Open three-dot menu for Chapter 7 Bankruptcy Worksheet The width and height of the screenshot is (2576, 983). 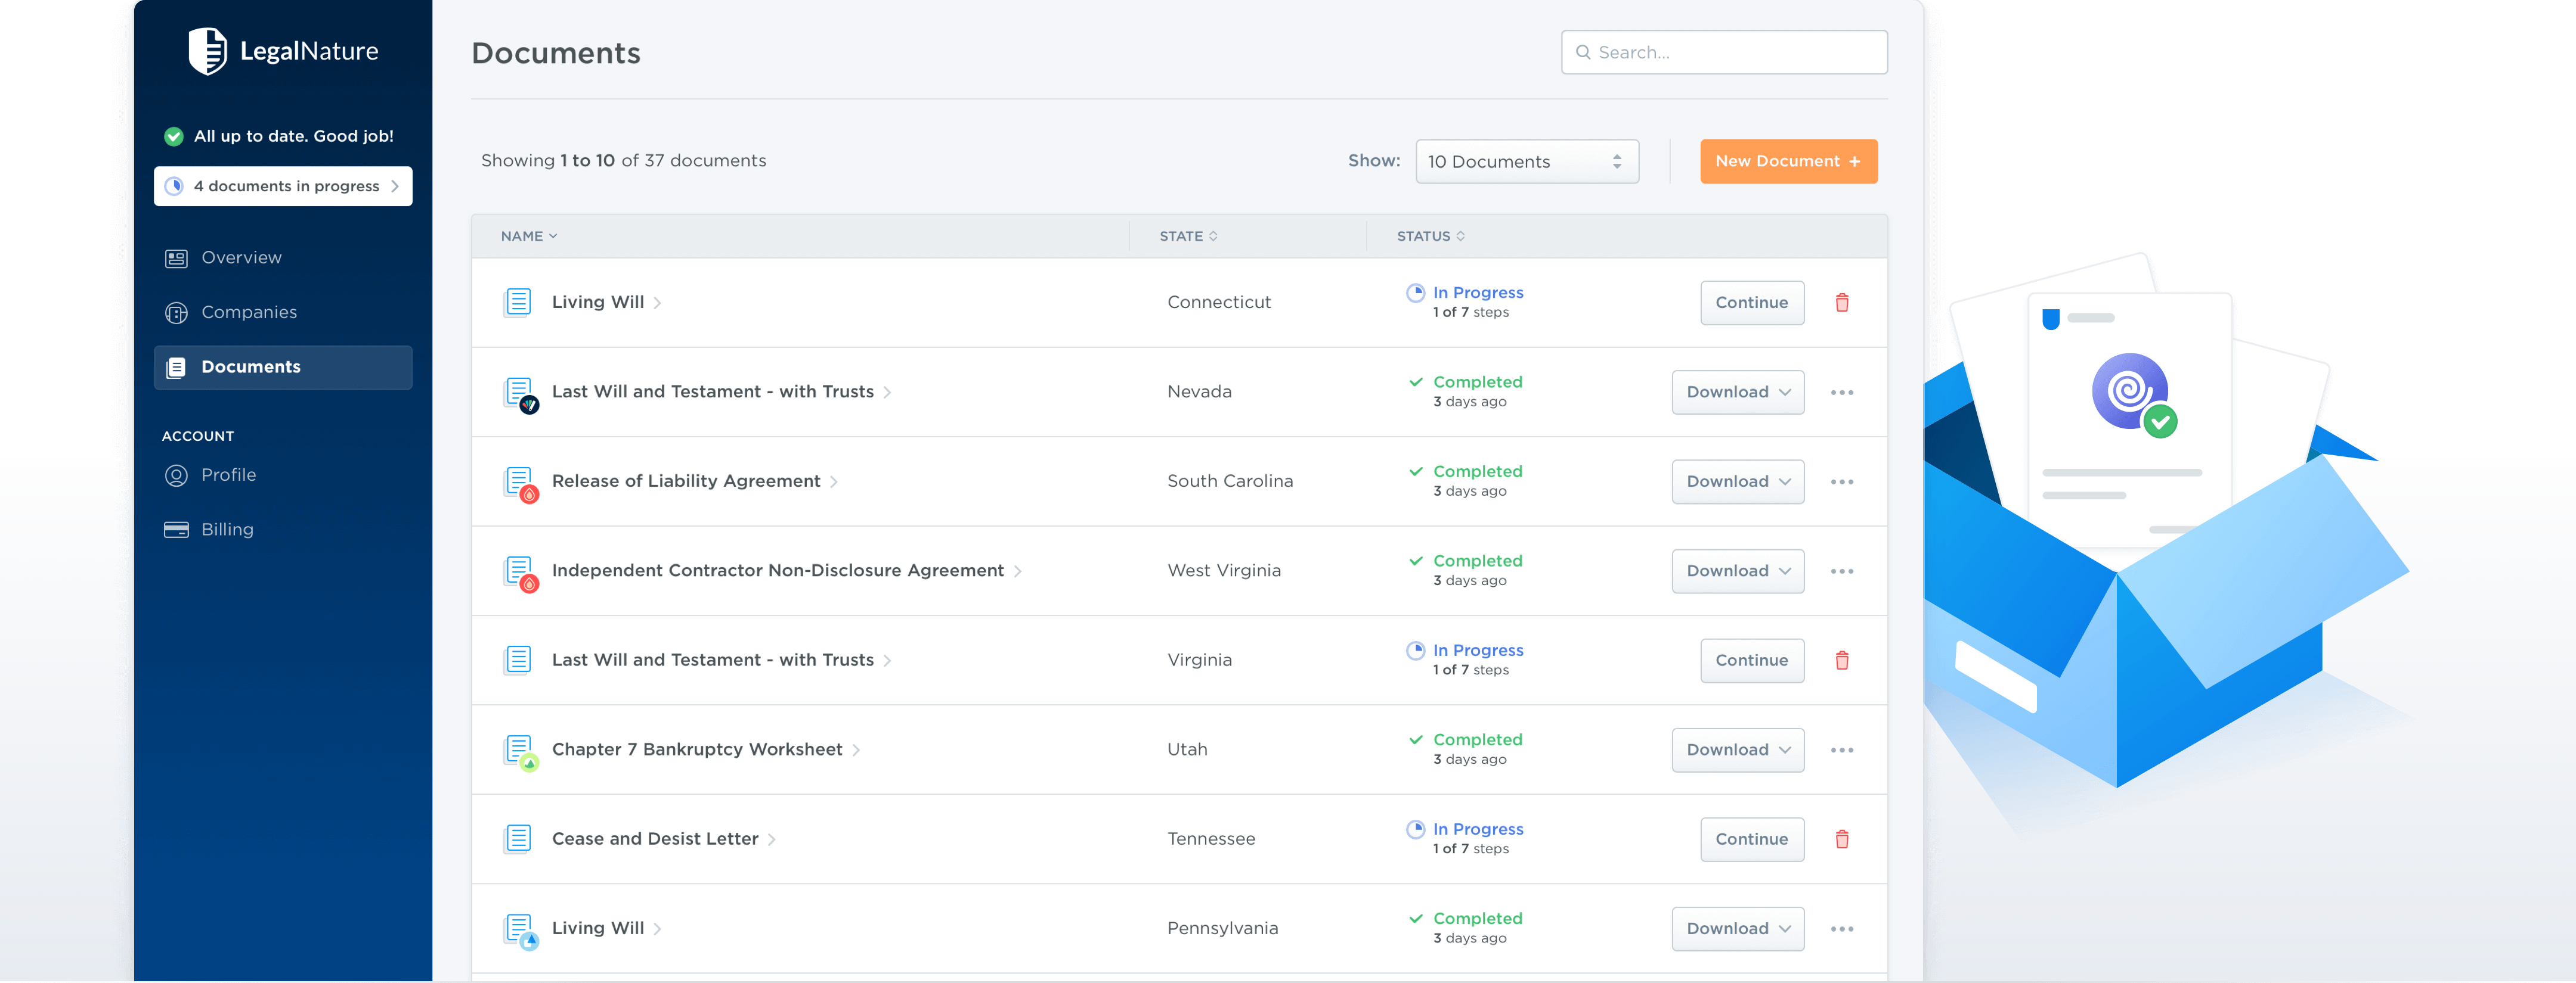(1841, 750)
